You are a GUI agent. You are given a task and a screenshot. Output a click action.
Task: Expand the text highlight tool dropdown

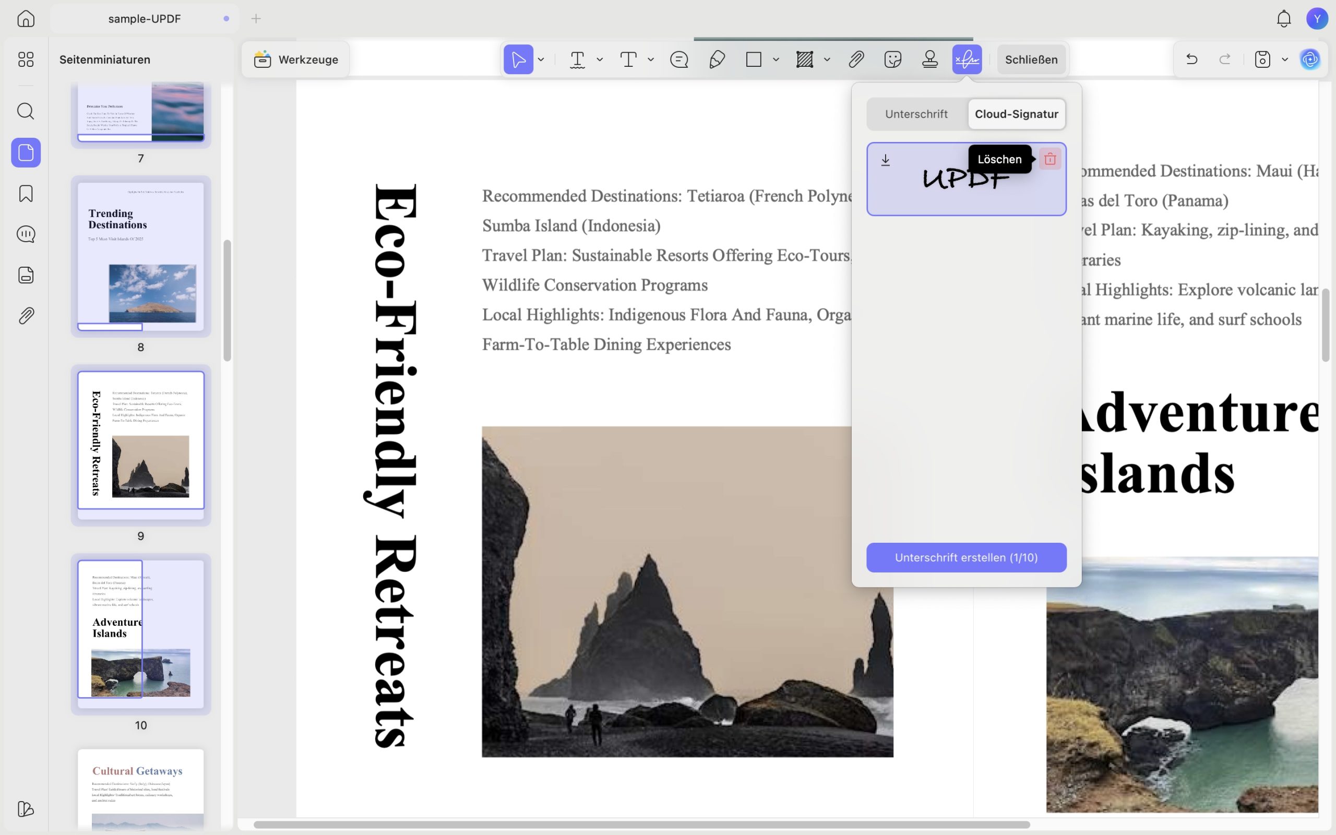[x=600, y=59]
